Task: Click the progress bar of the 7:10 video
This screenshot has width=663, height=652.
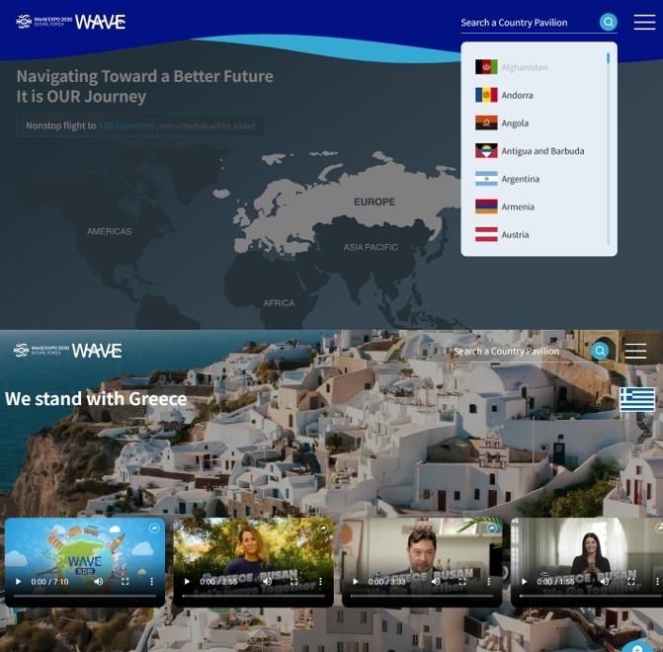Action: (x=85, y=596)
